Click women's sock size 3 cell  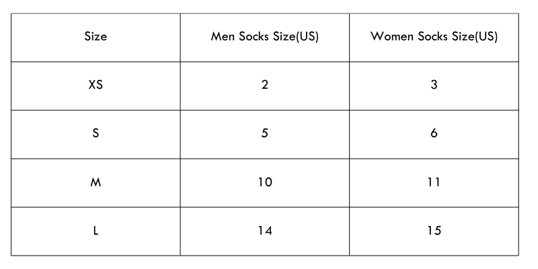tap(434, 85)
